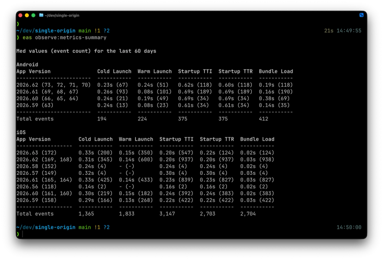This screenshot has width=383, height=260.
Task: Click the '14:50:00' timestamp
Action: tap(349, 227)
